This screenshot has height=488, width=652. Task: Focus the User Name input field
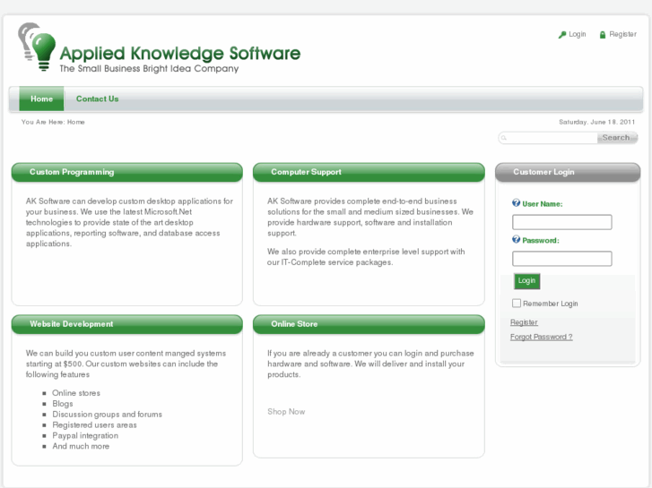(561, 222)
